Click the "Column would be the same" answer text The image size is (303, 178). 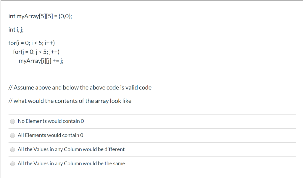tap(71, 164)
